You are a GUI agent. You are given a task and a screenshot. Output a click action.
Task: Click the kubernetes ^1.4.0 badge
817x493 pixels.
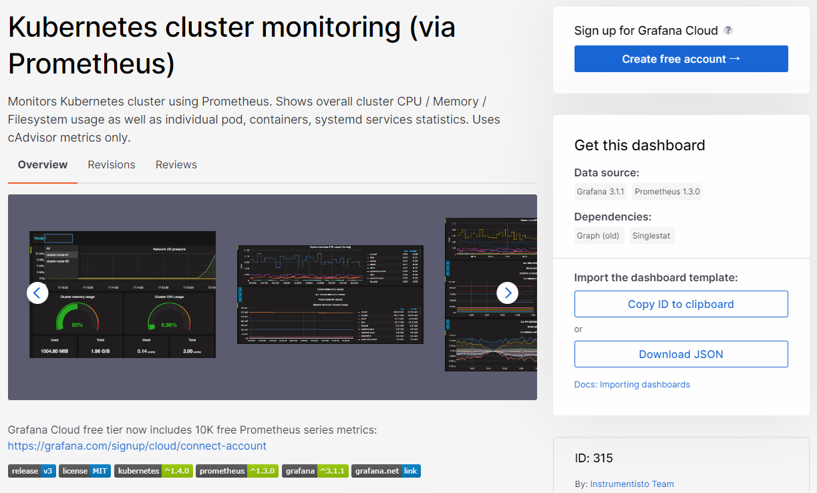coord(154,471)
